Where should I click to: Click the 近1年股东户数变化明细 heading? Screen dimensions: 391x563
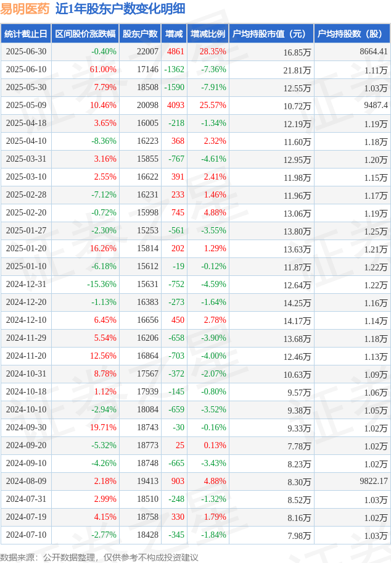point(120,9)
